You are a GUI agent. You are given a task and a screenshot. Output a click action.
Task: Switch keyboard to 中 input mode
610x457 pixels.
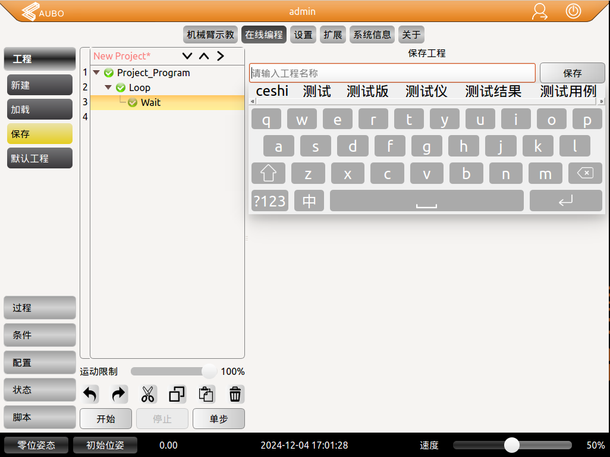(x=309, y=201)
